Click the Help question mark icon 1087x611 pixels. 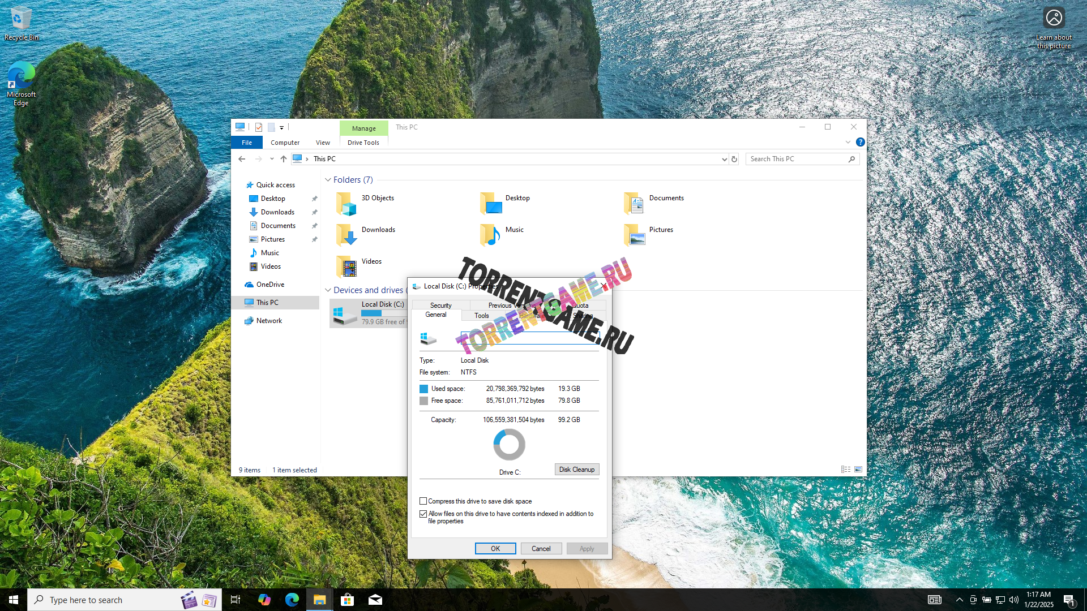[x=860, y=142]
